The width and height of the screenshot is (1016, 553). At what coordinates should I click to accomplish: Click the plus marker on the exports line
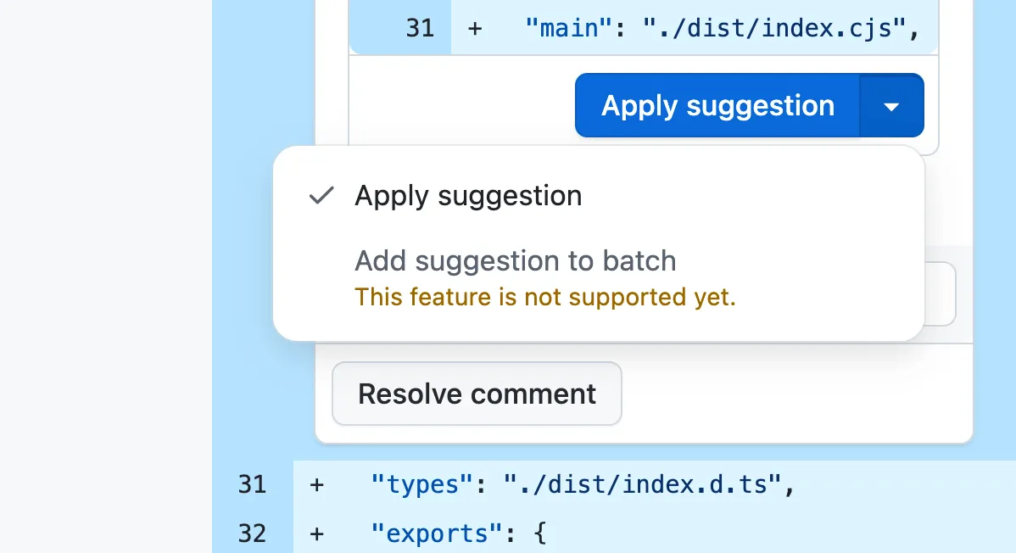coord(316,533)
